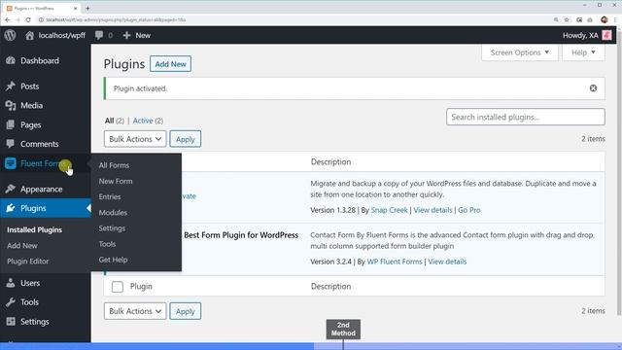The height and width of the screenshot is (350, 622).
Task: Focus the Search installed plugins field
Action: point(526,117)
